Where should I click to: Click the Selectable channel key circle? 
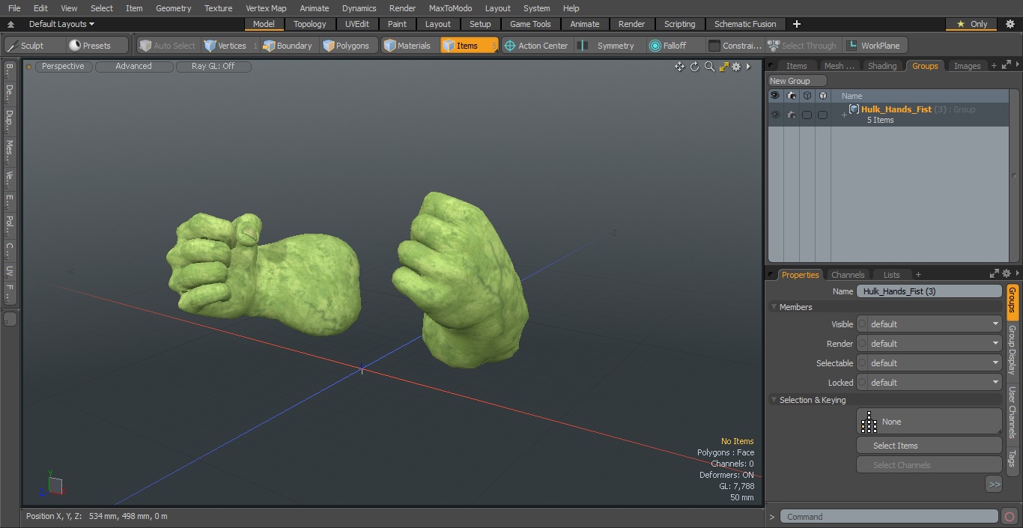[x=862, y=363]
